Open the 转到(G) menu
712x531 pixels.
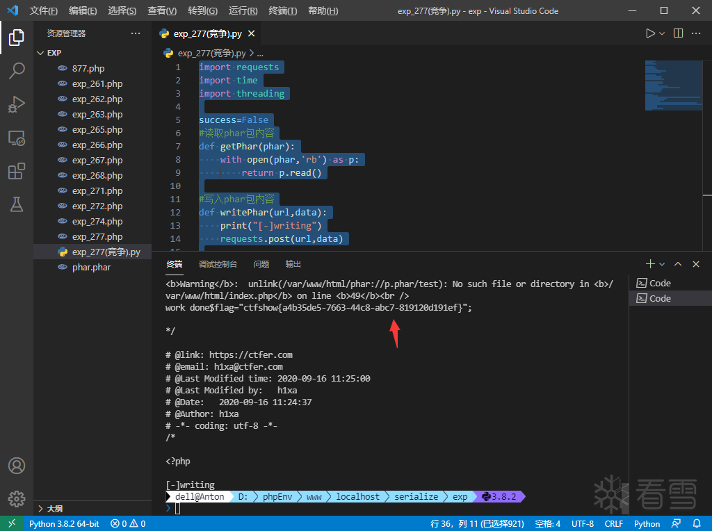[202, 11]
